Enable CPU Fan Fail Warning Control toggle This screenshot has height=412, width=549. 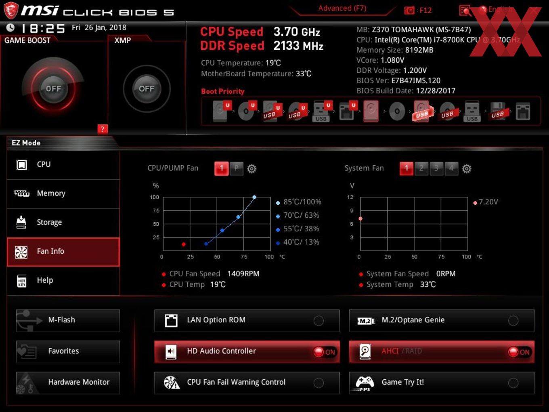pyautogui.click(x=319, y=383)
